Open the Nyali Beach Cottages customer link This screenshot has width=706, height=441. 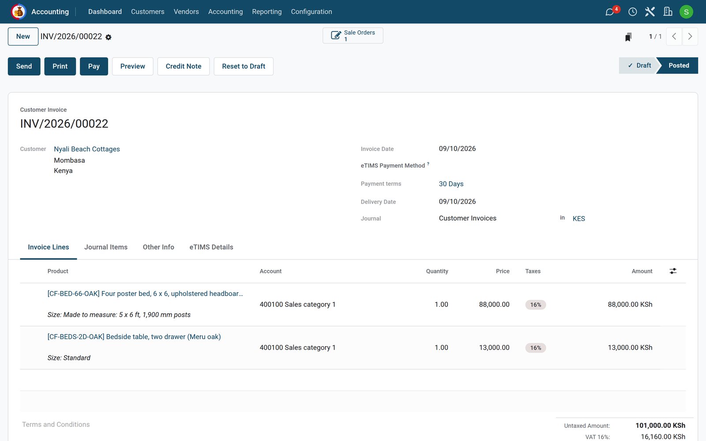tap(87, 149)
